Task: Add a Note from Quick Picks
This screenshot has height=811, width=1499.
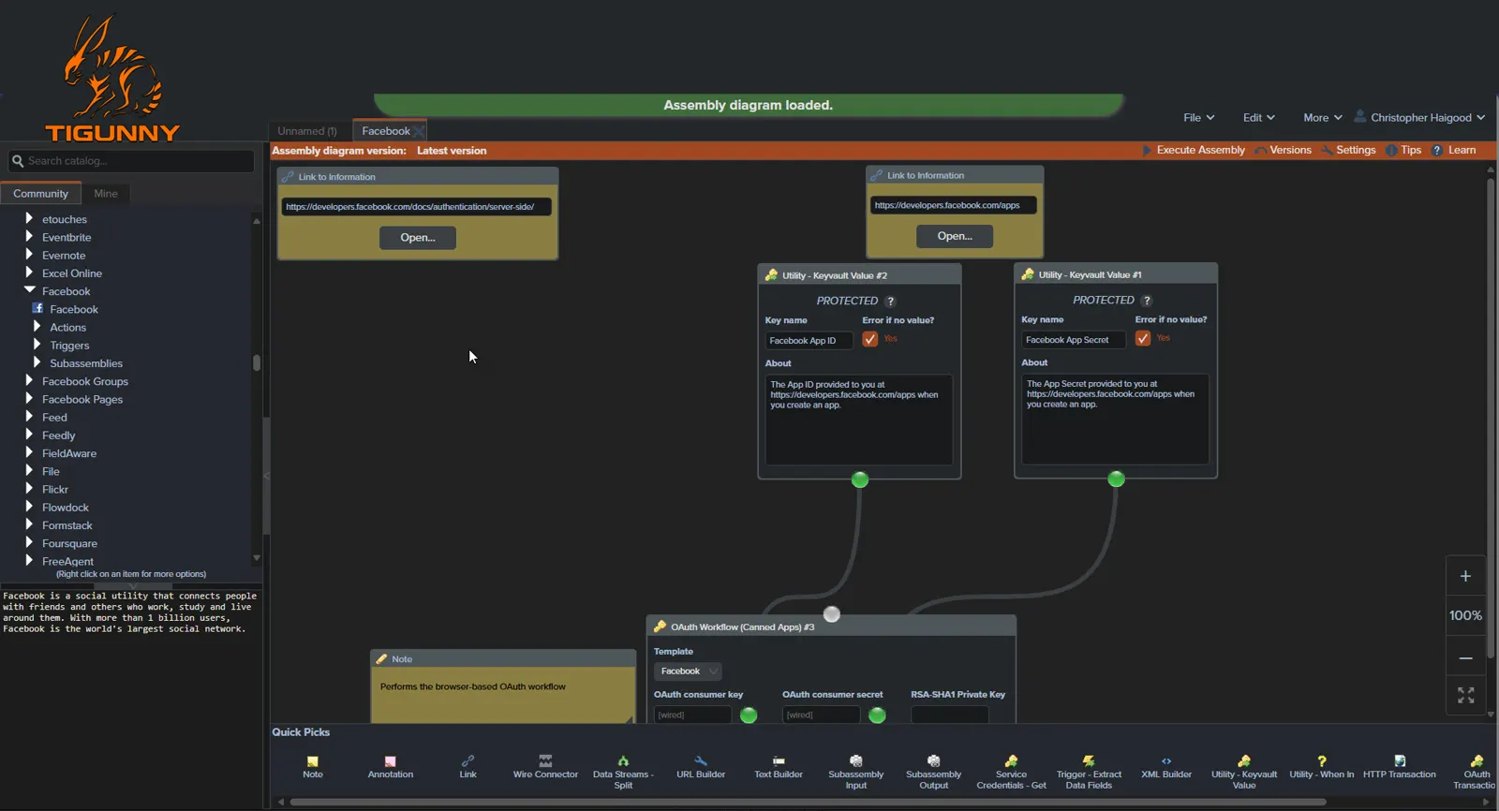Action: click(313, 767)
